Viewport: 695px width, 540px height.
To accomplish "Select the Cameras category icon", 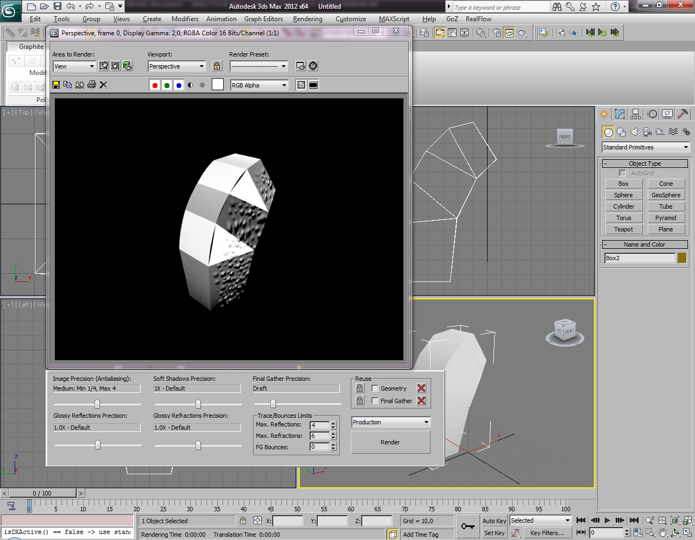I will [x=647, y=132].
